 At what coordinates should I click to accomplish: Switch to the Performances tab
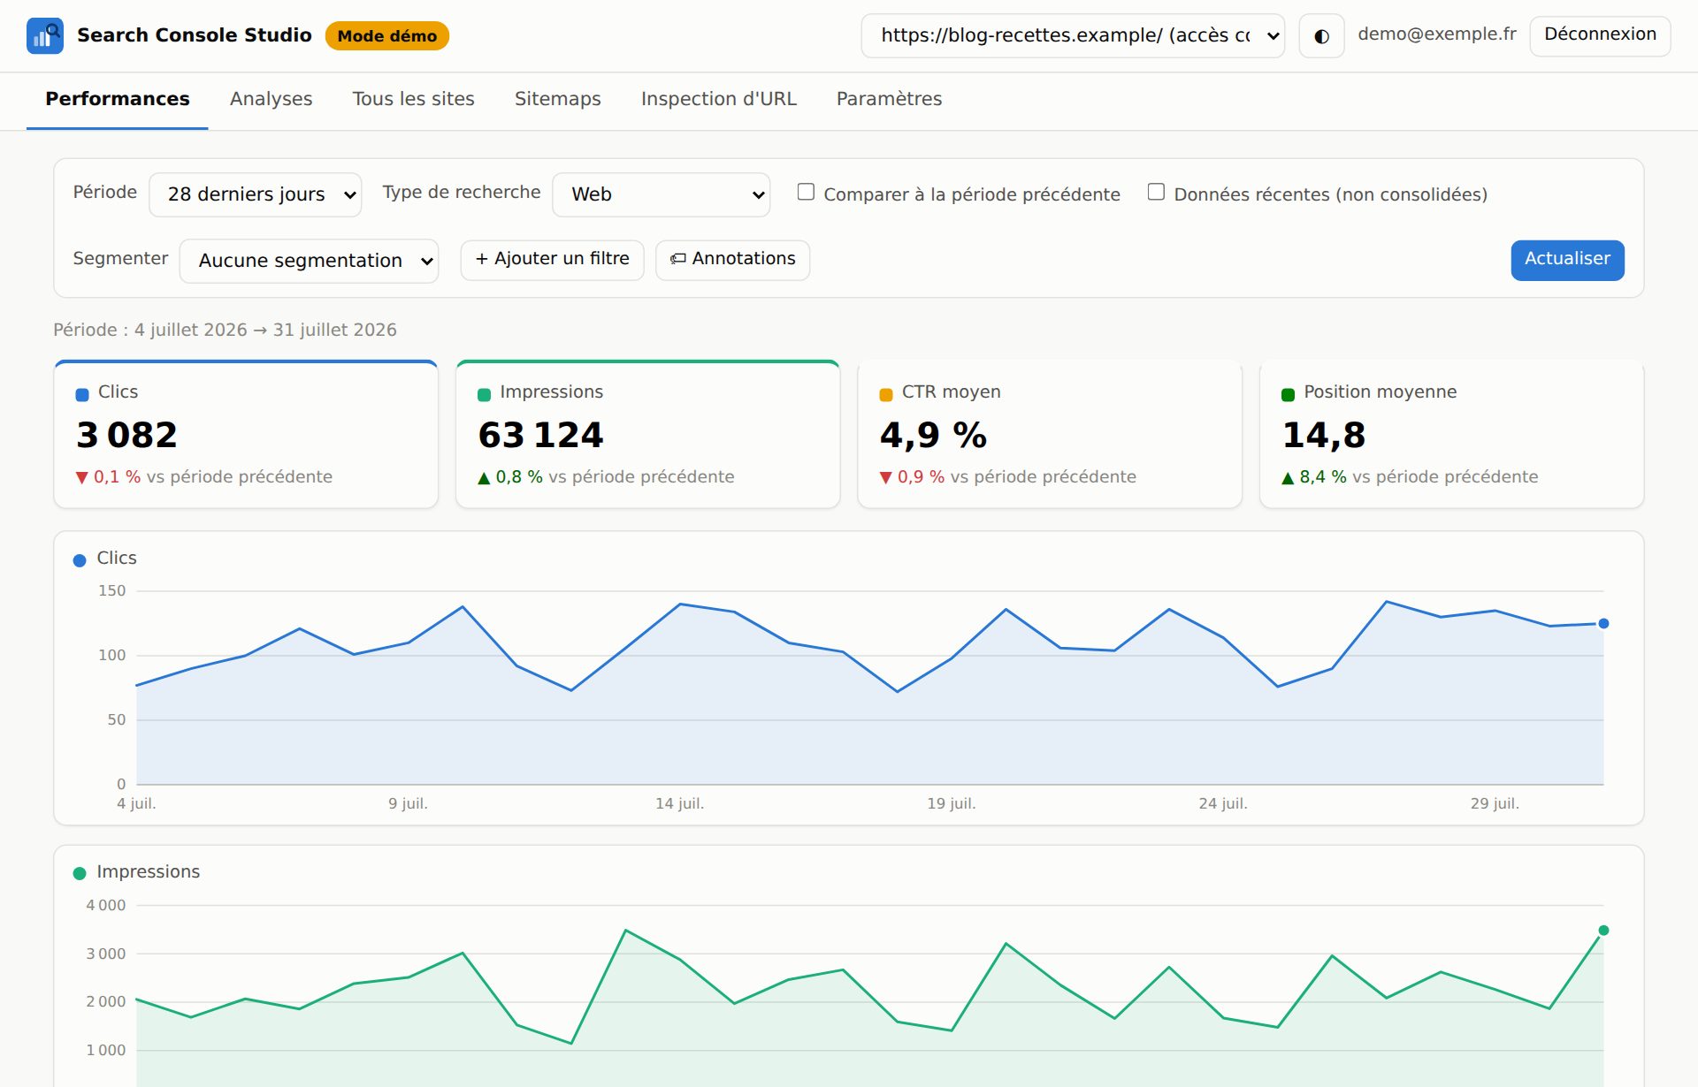pos(118,99)
